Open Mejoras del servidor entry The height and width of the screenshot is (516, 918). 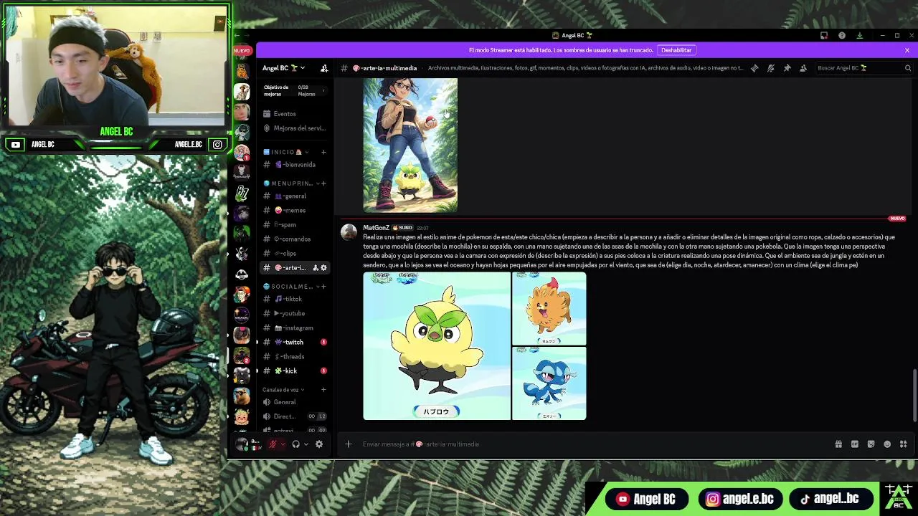click(x=294, y=128)
